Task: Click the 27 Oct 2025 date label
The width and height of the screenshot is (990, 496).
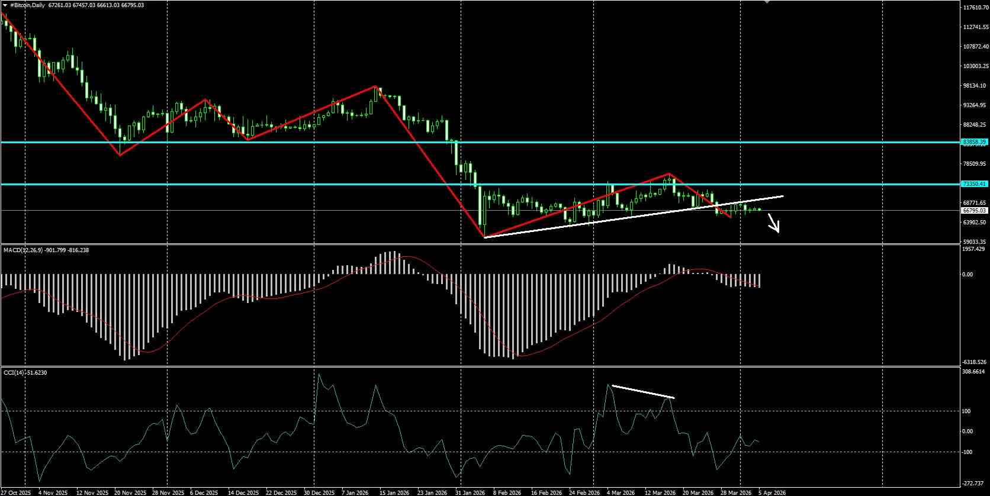Action: pyautogui.click(x=15, y=492)
